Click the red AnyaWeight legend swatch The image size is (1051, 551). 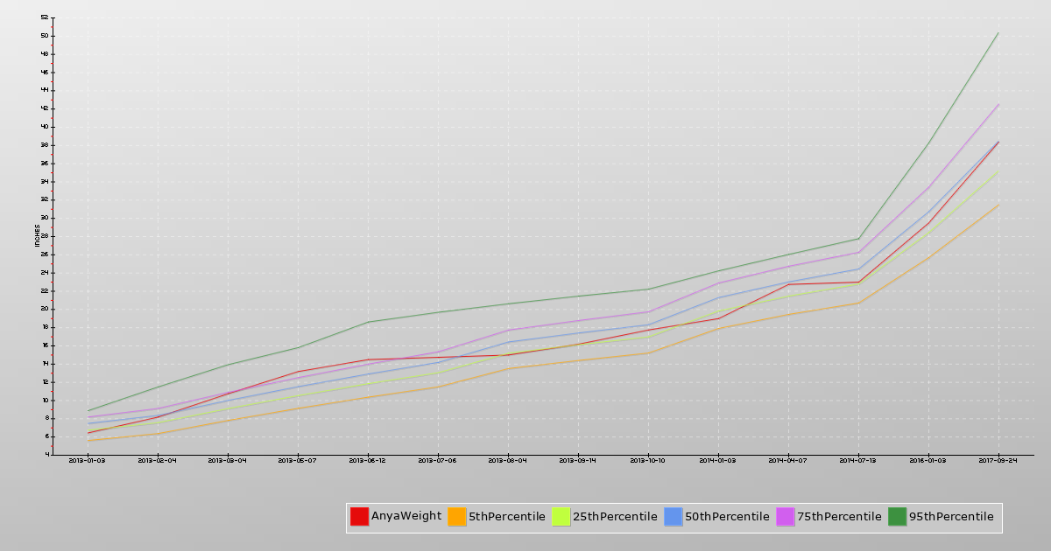[x=359, y=517]
